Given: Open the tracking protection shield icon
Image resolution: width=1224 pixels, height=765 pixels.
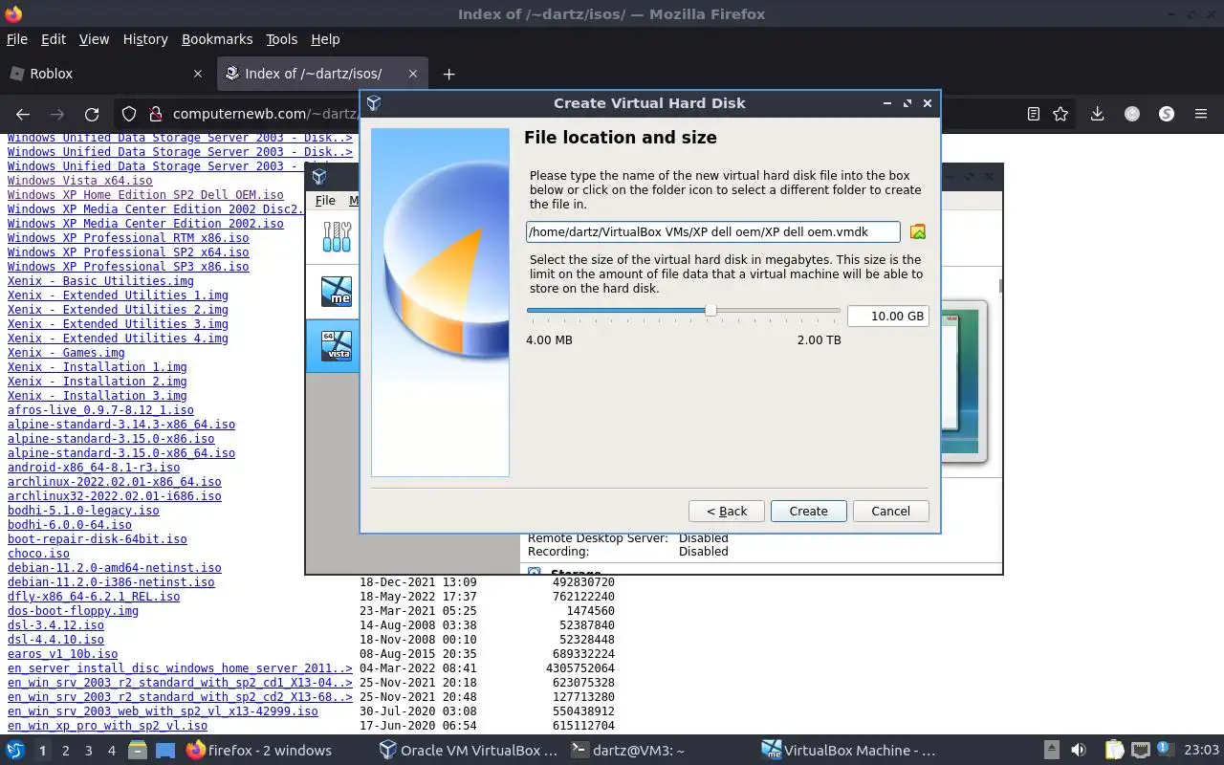Looking at the screenshot, I should coord(130,114).
